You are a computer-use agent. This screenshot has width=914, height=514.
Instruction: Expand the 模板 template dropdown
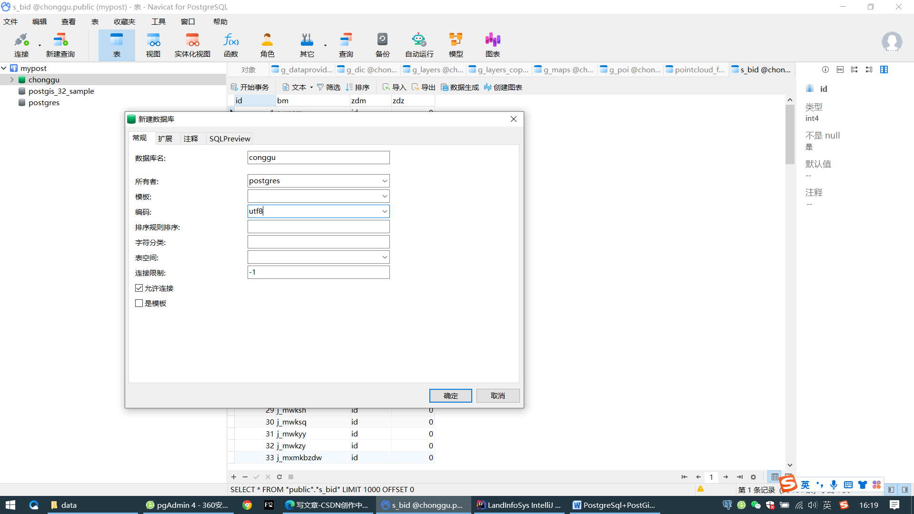384,196
